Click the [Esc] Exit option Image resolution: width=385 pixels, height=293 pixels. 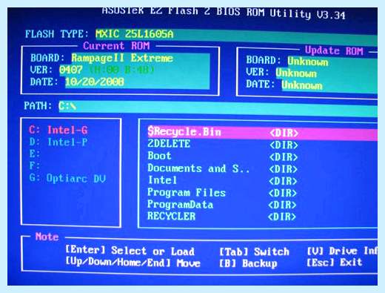(334, 263)
